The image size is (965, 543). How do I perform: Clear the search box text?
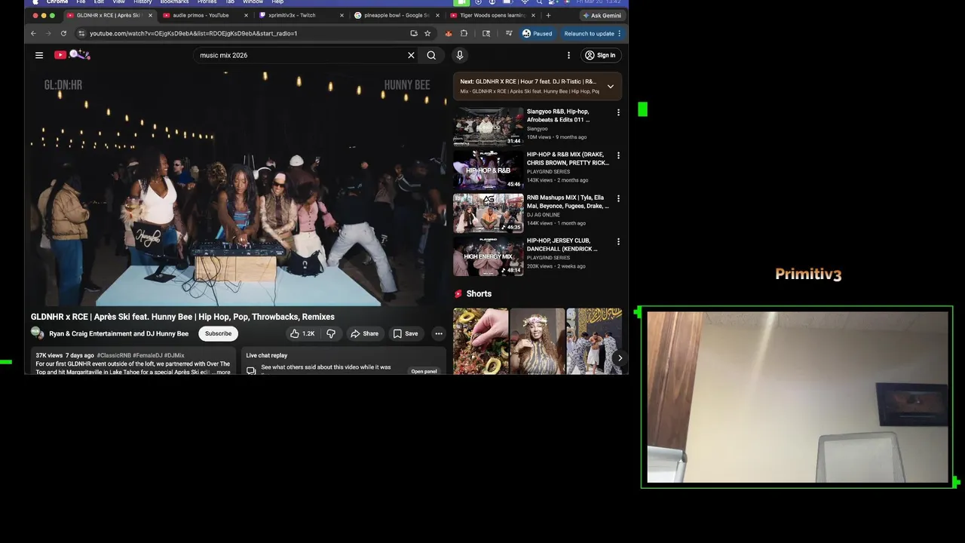coord(411,55)
